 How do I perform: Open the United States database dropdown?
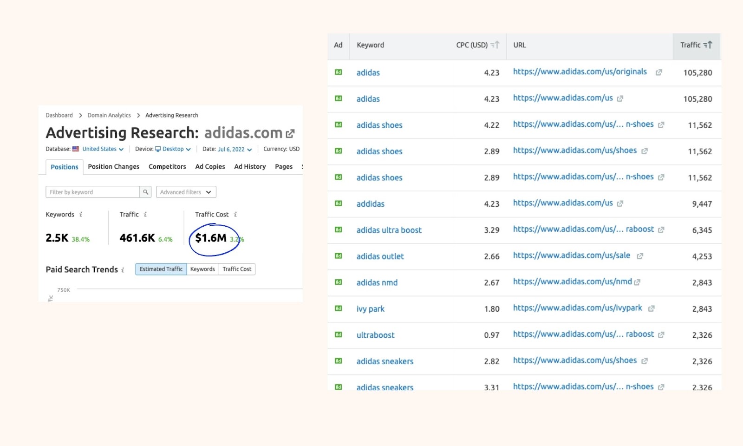point(103,149)
